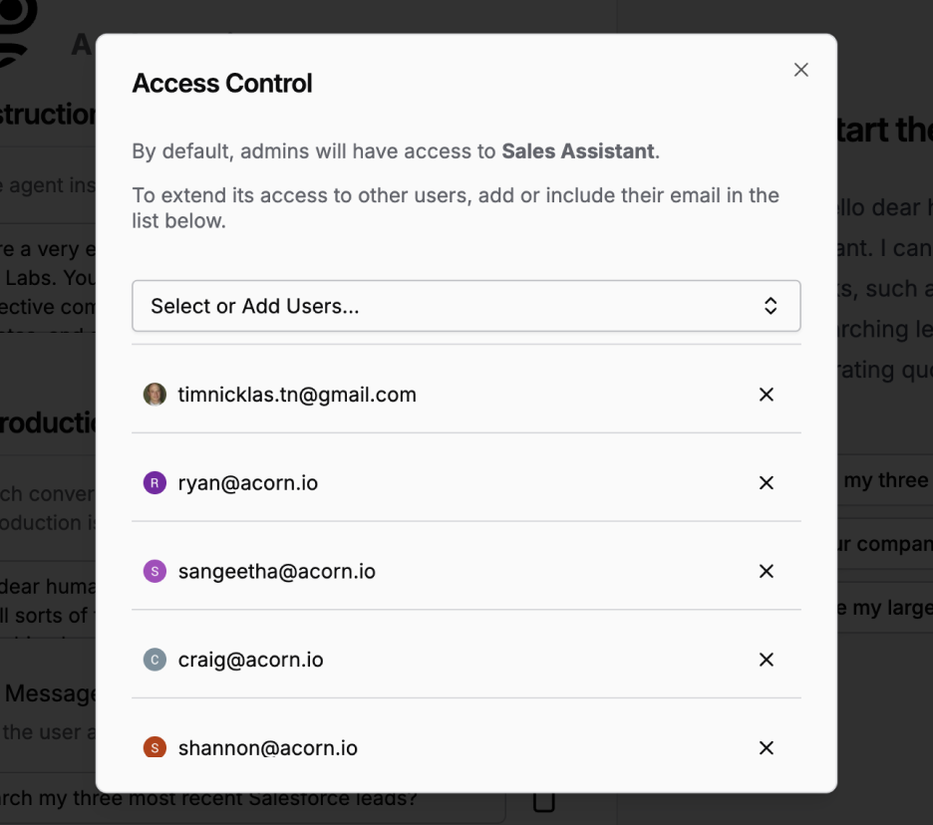Select the sangeetha@acorn.io email entry
The width and height of the screenshot is (933, 825).
(276, 571)
